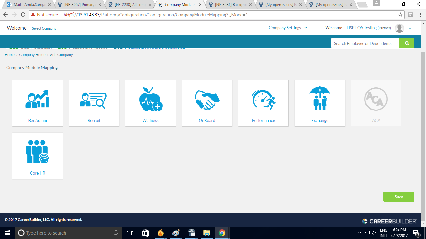The image size is (426, 239).
Task: Go back using the browser back arrow
Action: pyautogui.click(x=5, y=15)
